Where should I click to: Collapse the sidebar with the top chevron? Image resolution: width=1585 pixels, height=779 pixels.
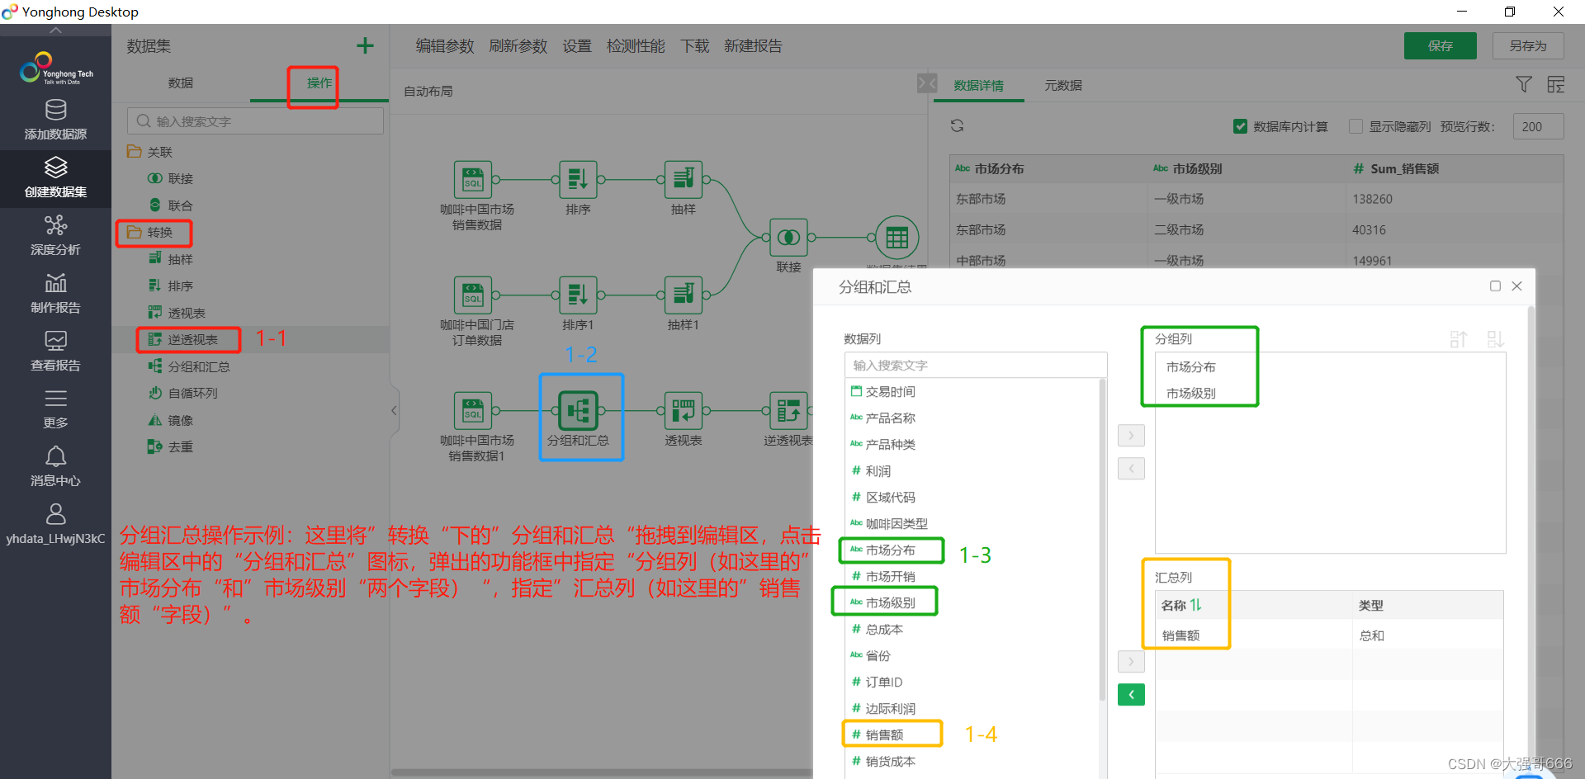tap(55, 30)
